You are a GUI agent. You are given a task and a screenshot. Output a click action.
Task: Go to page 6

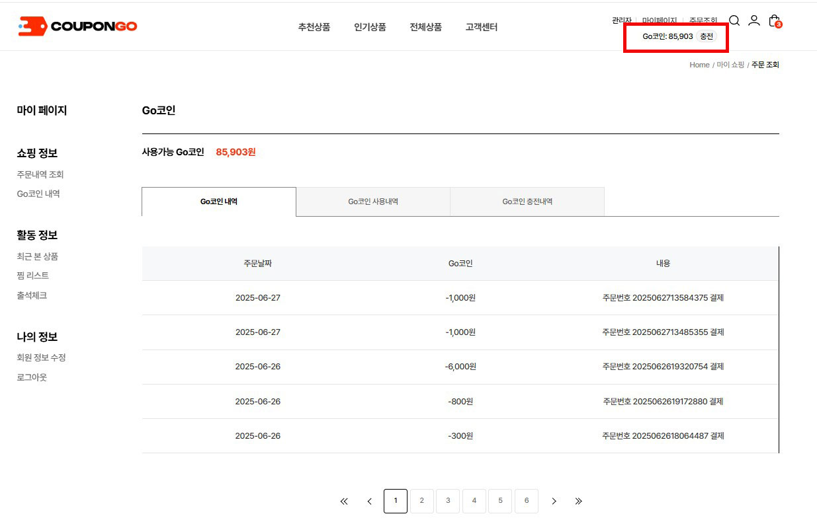click(527, 501)
